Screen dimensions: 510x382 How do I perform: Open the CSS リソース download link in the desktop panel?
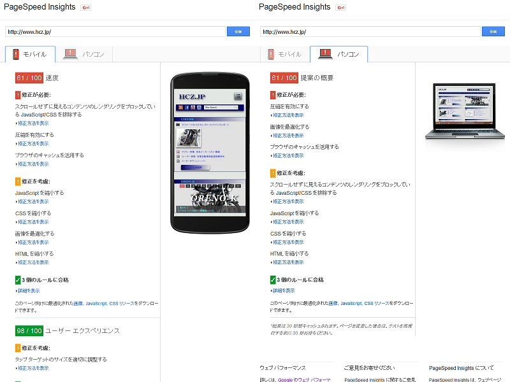pyautogui.click(x=377, y=304)
